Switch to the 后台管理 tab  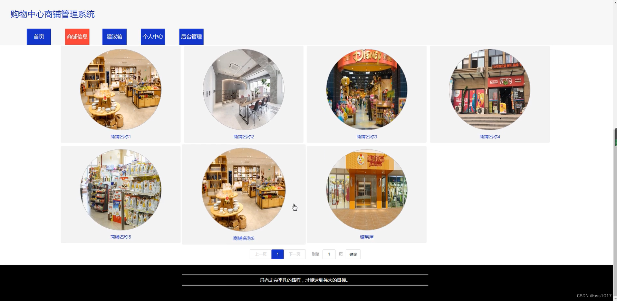[191, 37]
